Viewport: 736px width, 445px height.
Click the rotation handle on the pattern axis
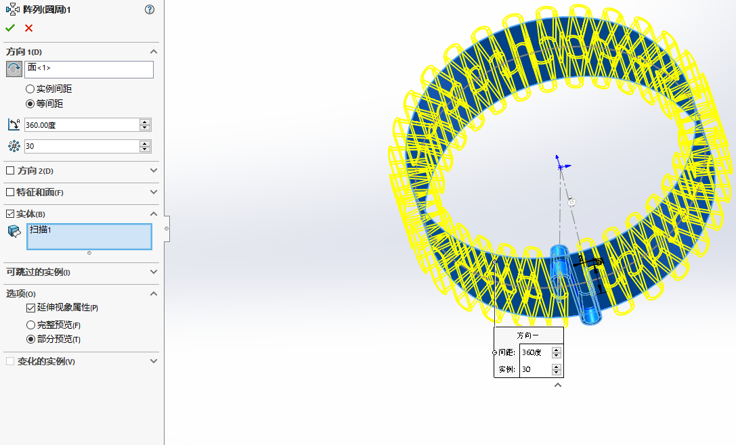(571, 202)
